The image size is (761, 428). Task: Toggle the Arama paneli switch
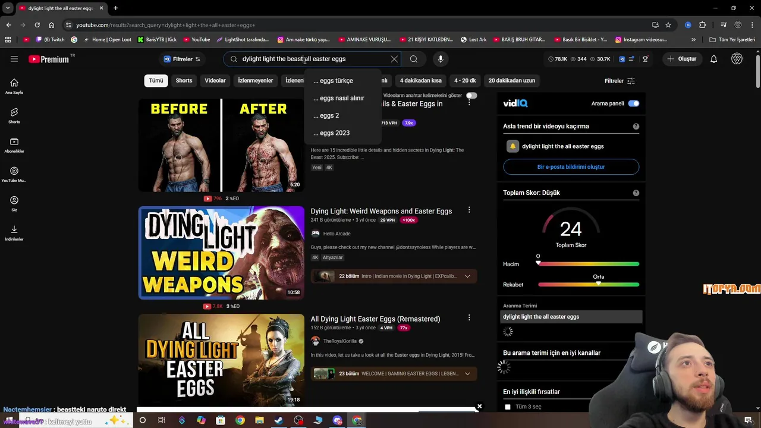[x=634, y=103]
